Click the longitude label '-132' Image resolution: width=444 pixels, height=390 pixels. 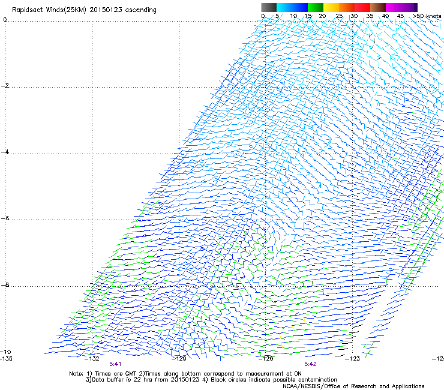point(92,359)
